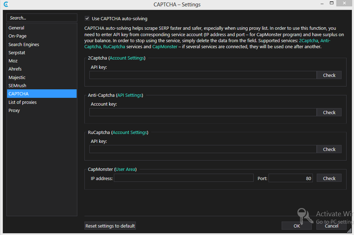Check the Anti-Captcha account key
Image resolution: width=354 pixels, height=235 pixels.
pos(329,112)
